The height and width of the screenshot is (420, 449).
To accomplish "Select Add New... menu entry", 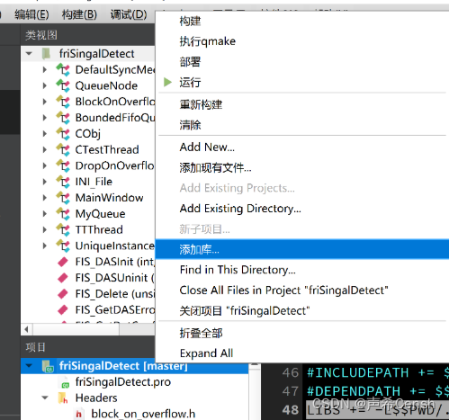I will (x=302, y=147).
